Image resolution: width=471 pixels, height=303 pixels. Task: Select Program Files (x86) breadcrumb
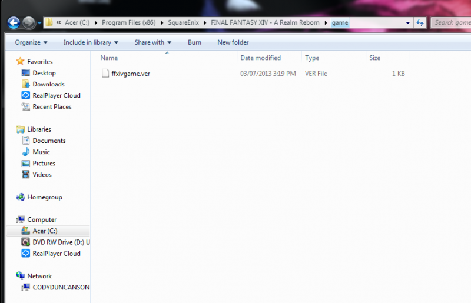[x=128, y=22]
